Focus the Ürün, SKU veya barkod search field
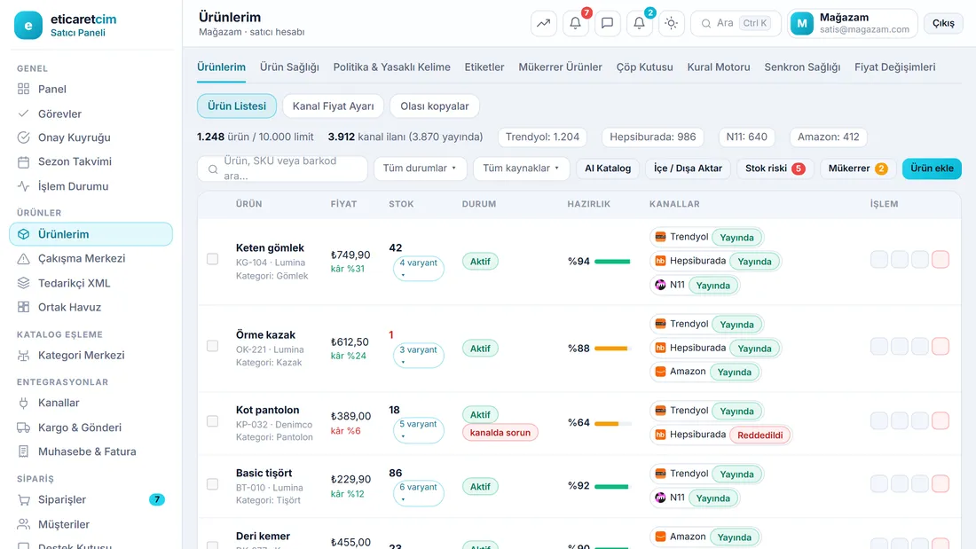Image resolution: width=976 pixels, height=549 pixels. (x=282, y=169)
